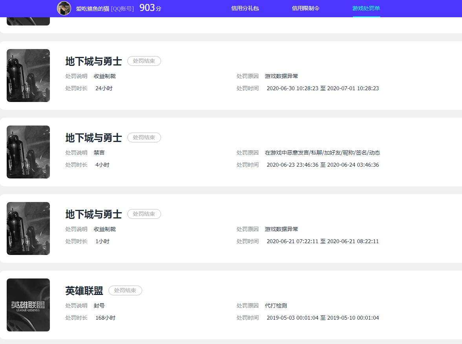
Task: Click 地下城与勇士 title of the 1小时 record
Action: point(93,214)
